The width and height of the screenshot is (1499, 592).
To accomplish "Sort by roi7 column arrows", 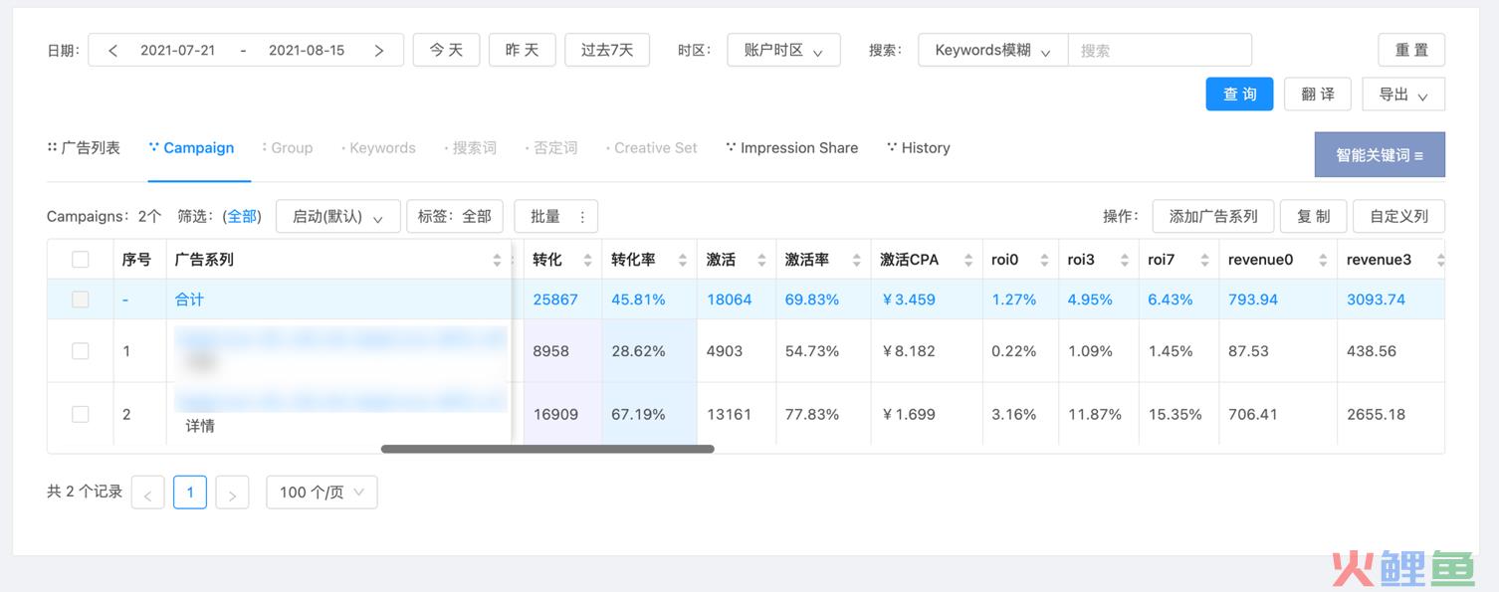I will tap(1204, 260).
